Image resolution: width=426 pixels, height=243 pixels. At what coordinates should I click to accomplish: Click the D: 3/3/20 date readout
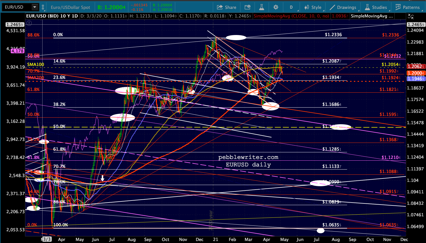tap(91, 16)
